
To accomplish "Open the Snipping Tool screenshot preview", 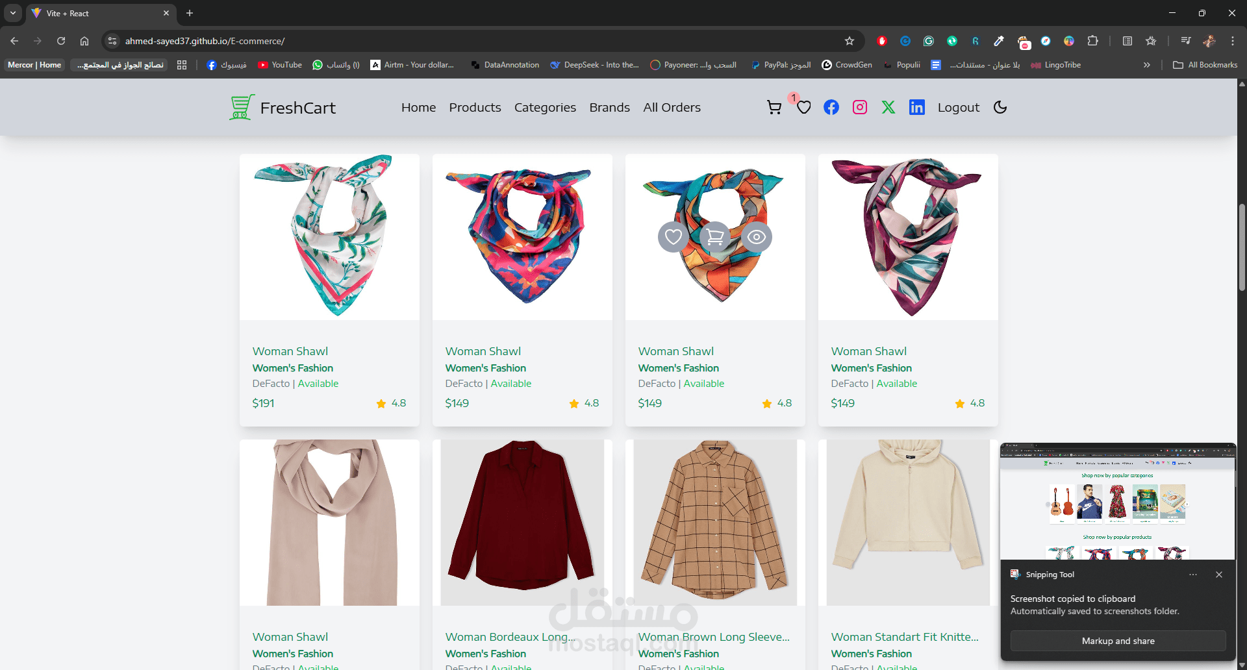I will (x=1118, y=501).
